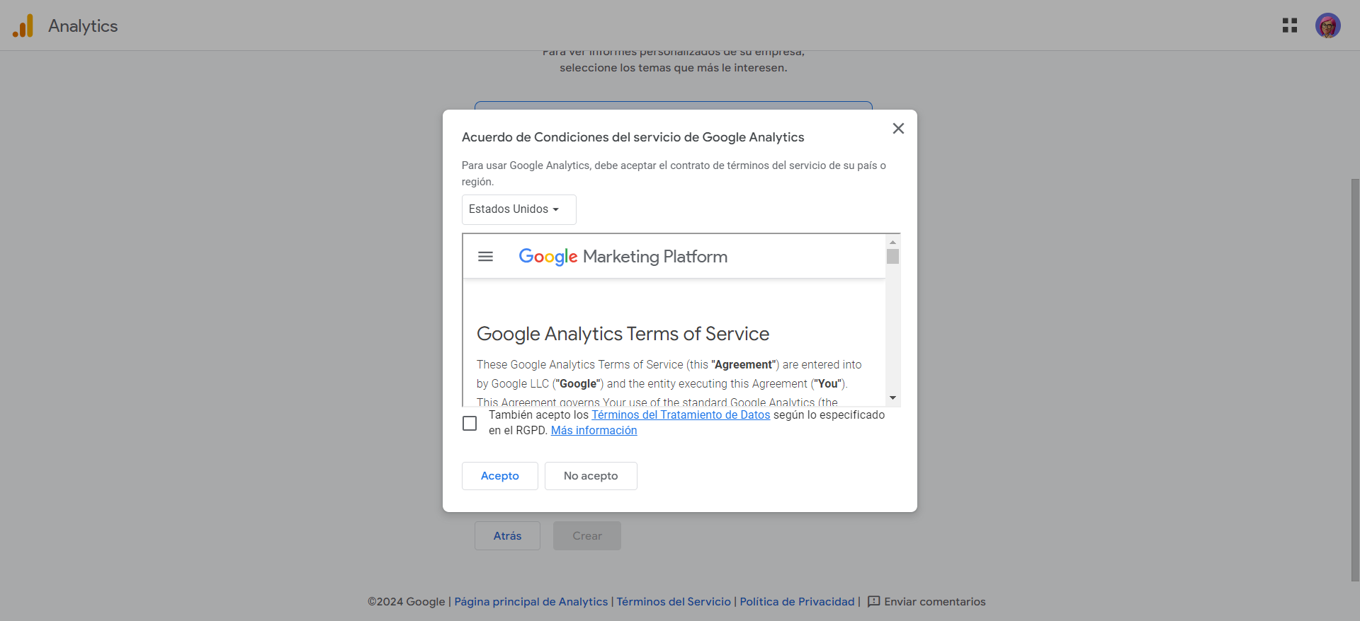Open the Términos del Tratamiento de Datos link
This screenshot has width=1360, height=621.
(x=681, y=414)
